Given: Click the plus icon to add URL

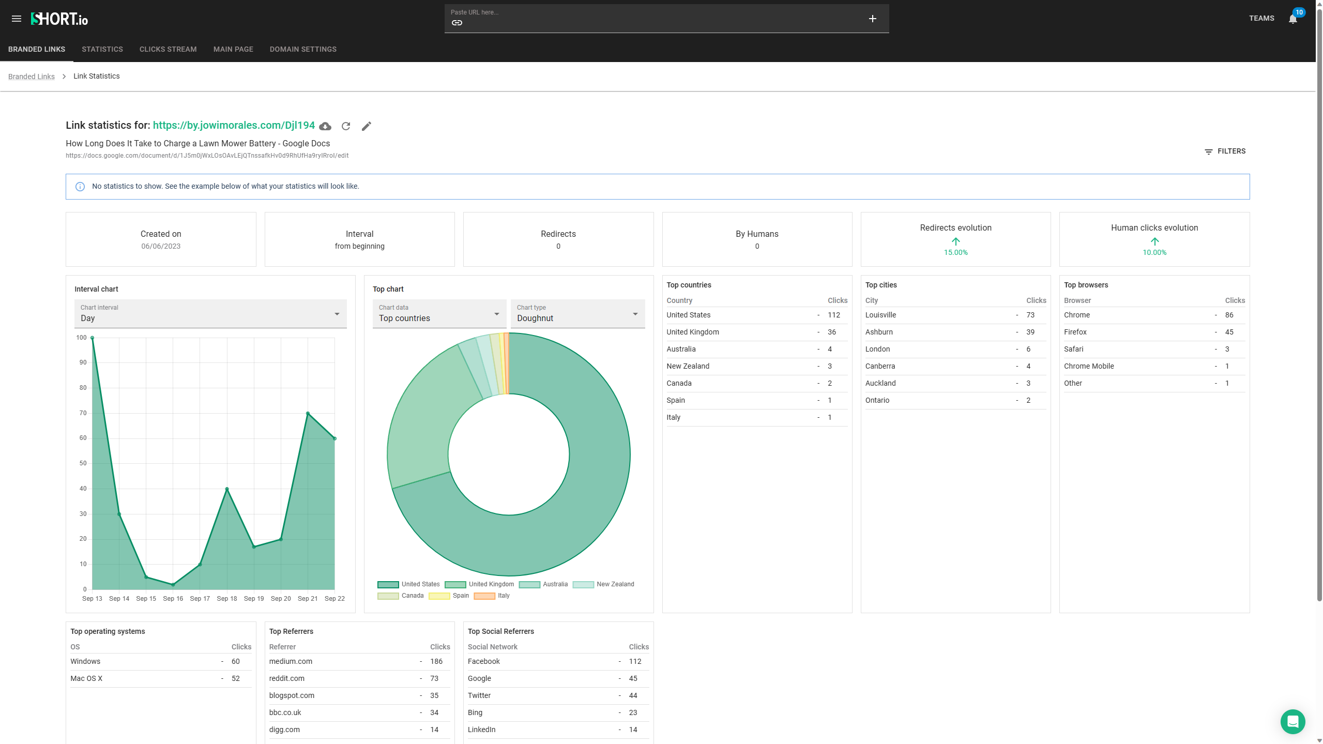Looking at the screenshot, I should pos(872,19).
